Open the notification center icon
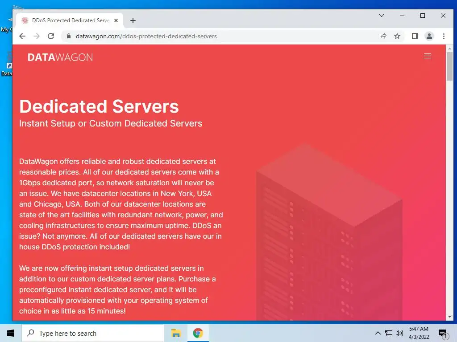Image resolution: width=457 pixels, height=342 pixels. pyautogui.click(x=443, y=334)
